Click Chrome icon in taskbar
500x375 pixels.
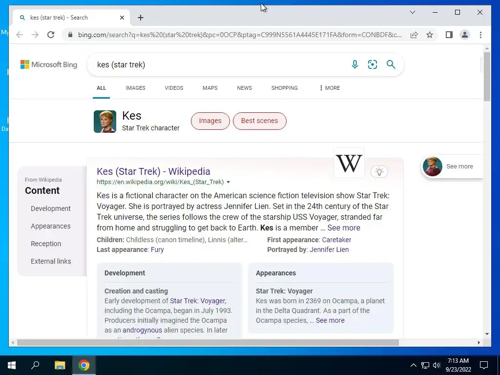coord(84,365)
